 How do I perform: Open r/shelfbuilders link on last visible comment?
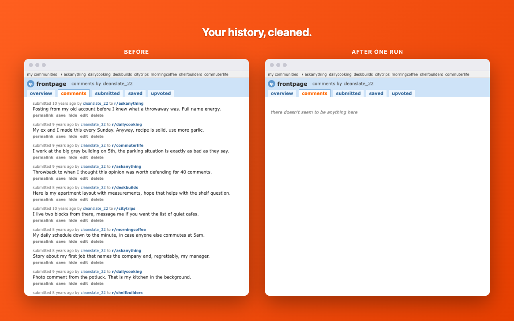[127, 293]
